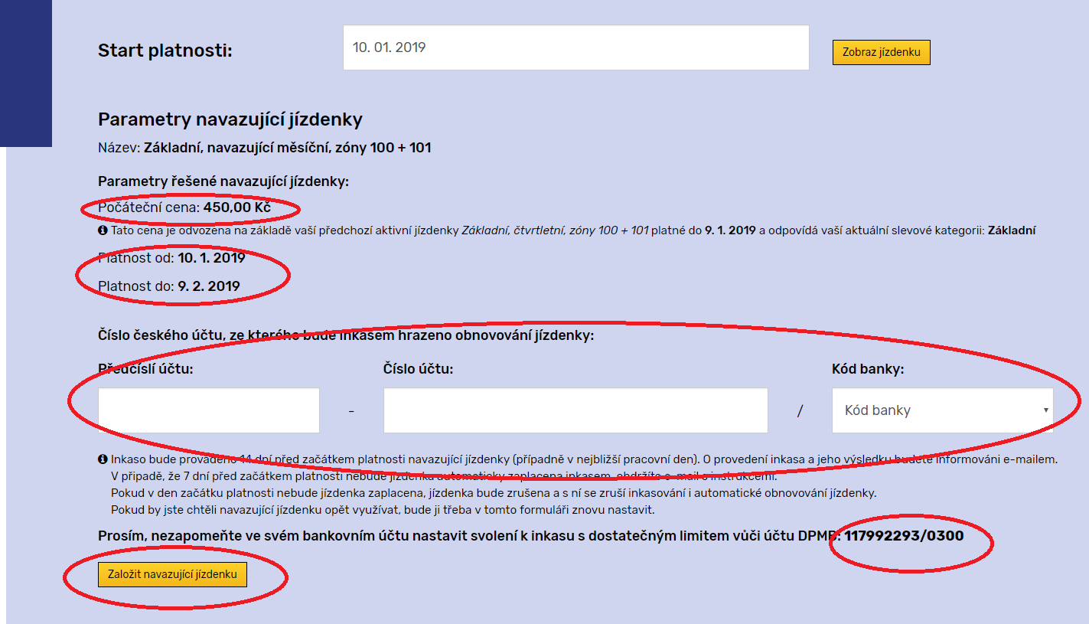This screenshot has width=1089, height=624.
Task: Click the 'Start platnosti:' label
Action: [165, 51]
